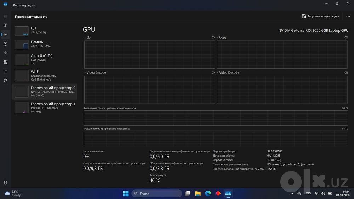Open the Startup apps page icon
The width and height of the screenshot is (354, 199).
[x=5, y=53]
